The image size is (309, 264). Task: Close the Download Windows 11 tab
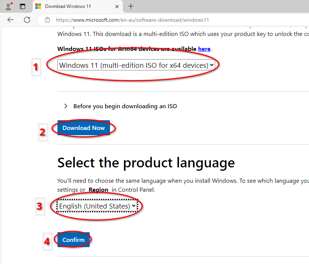[x=117, y=6]
